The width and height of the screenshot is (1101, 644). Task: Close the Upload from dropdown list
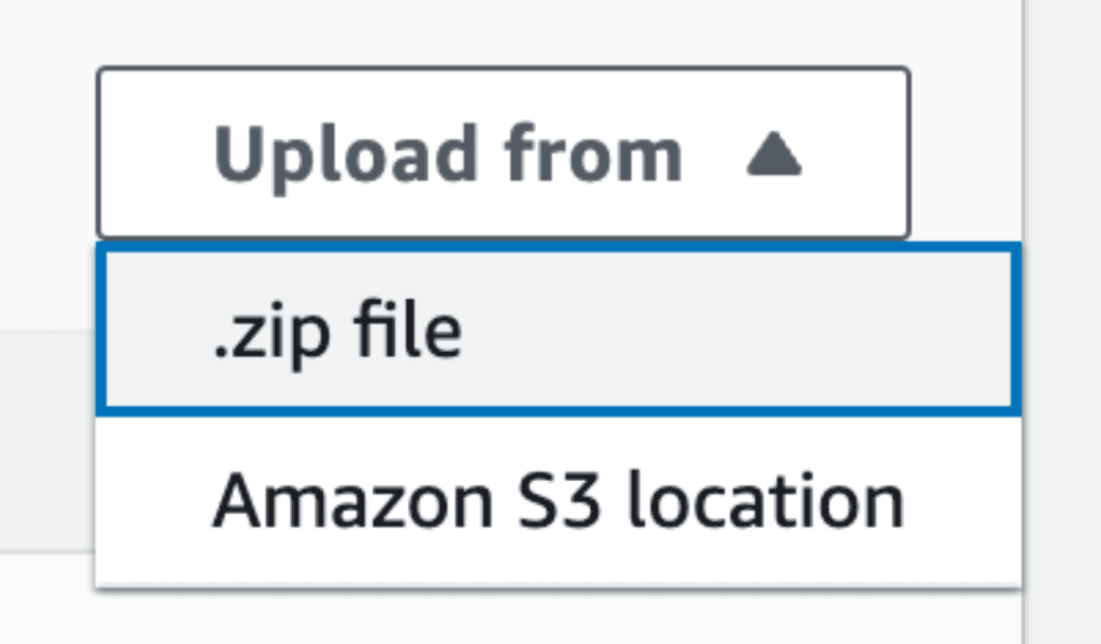click(x=502, y=153)
